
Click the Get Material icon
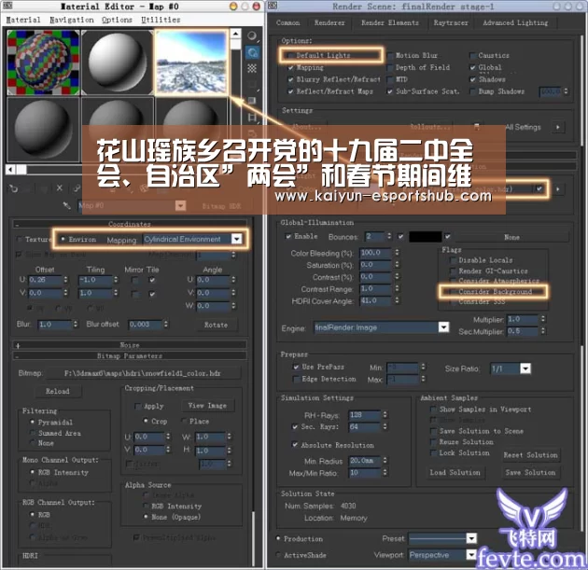(13, 188)
